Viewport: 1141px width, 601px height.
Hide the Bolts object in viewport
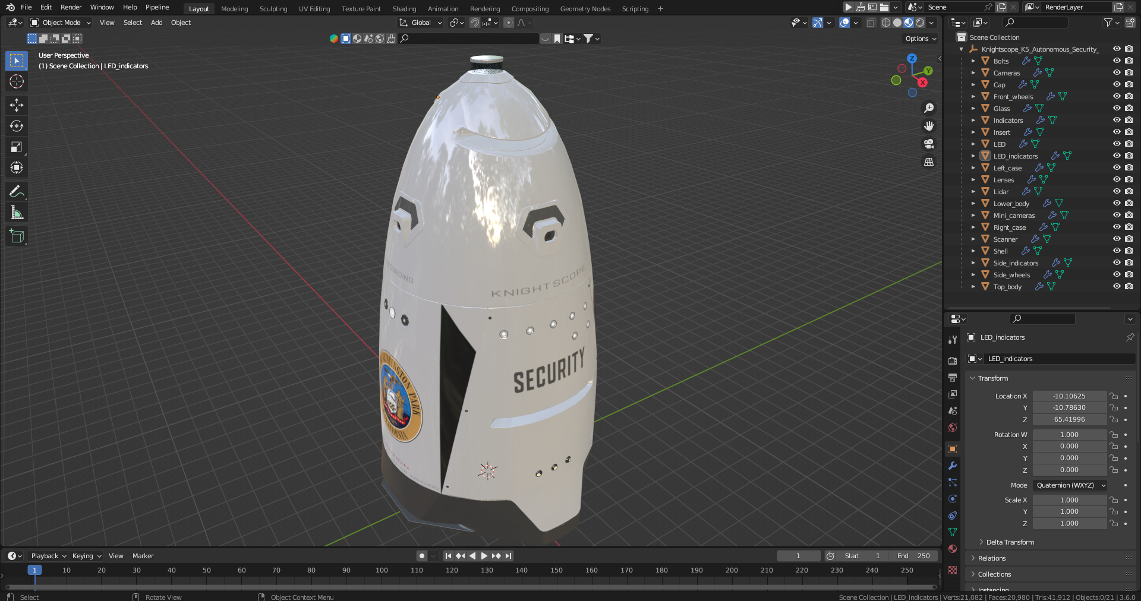(x=1117, y=61)
